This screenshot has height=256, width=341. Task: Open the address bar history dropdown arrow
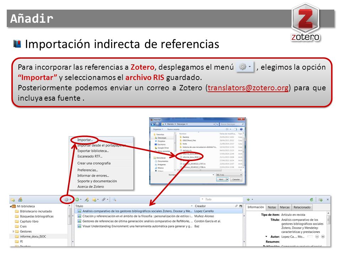[x=214, y=124]
